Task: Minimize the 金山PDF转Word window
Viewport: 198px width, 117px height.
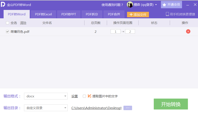Action: click(188, 5)
